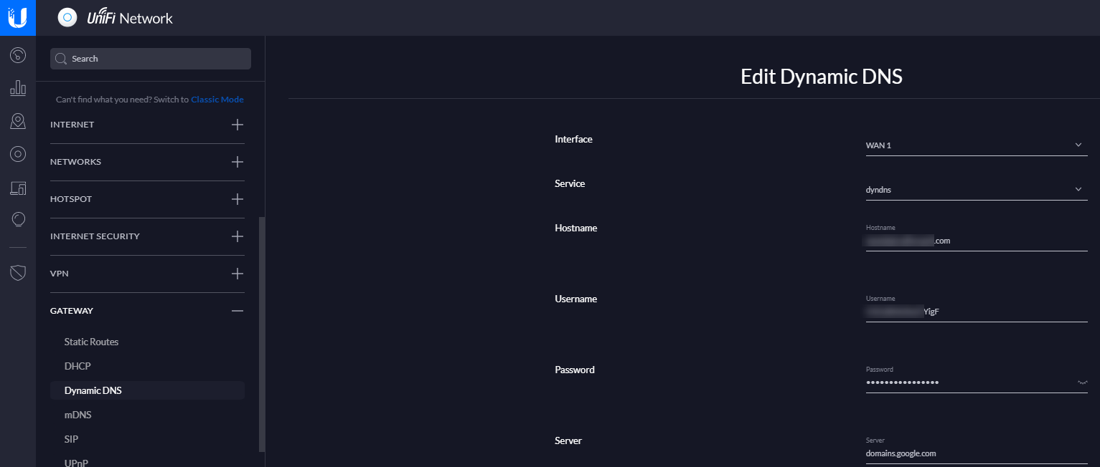1100x467 pixels.
Task: Open the Service dyndns dropdown
Action: (976, 190)
